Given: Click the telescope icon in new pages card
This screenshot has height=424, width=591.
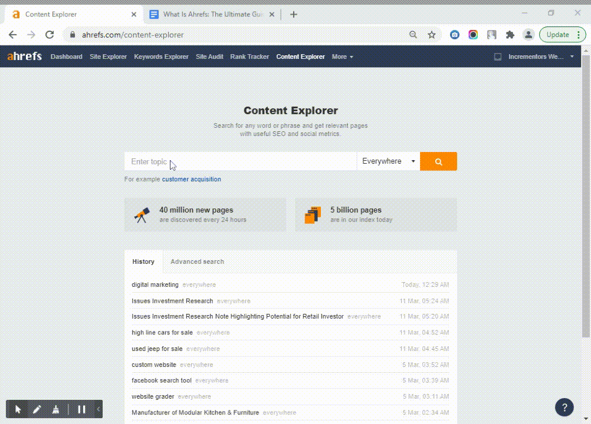Looking at the screenshot, I should click(x=142, y=215).
